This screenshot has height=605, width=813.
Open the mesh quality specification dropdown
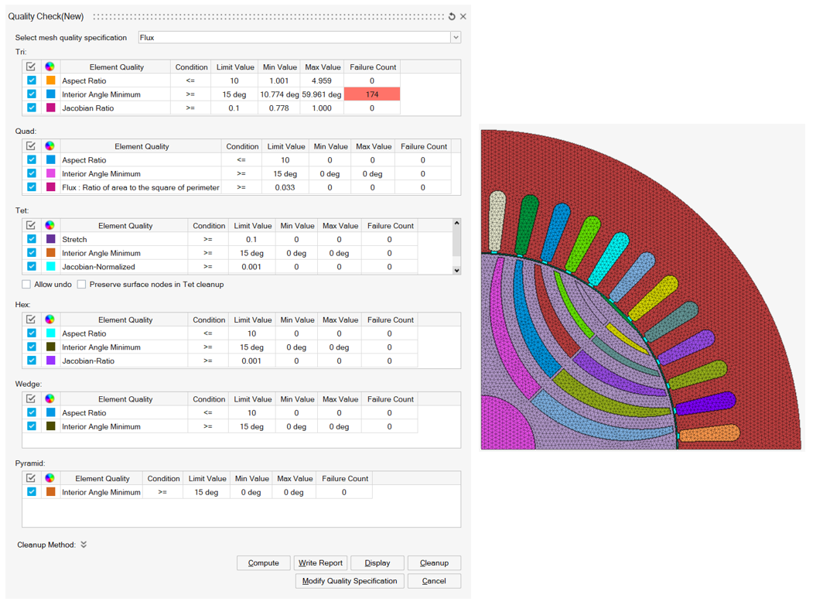click(x=456, y=37)
